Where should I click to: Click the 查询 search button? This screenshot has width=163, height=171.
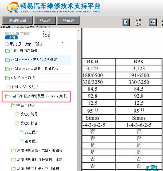tap(11, 37)
